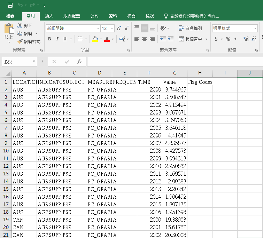Decrease font size with small A icon
The height and width of the screenshot is (238, 263).
127,28
